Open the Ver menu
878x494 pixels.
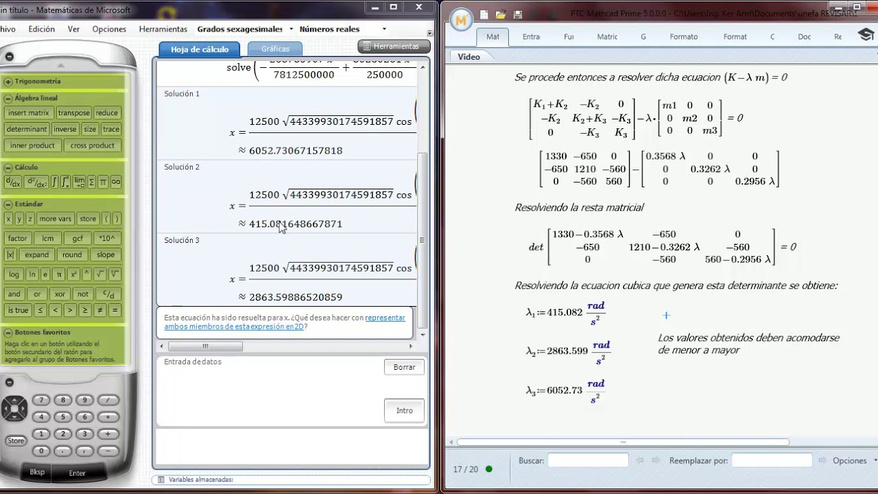(x=73, y=29)
